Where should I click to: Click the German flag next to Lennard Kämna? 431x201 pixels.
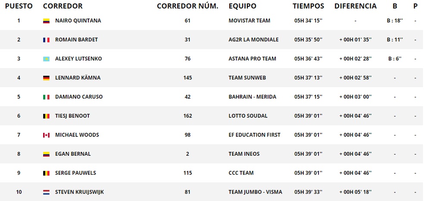click(x=46, y=78)
